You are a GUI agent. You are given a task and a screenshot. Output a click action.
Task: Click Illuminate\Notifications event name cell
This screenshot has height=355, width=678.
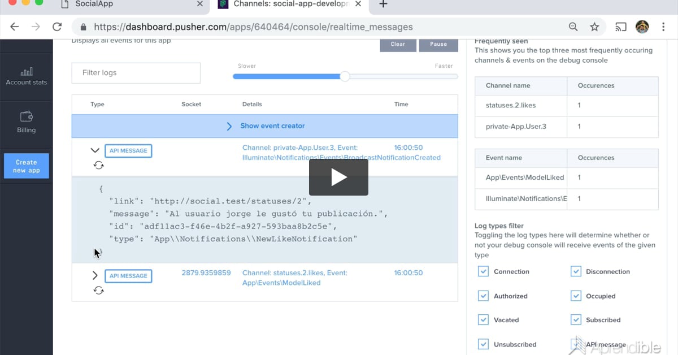526,198
